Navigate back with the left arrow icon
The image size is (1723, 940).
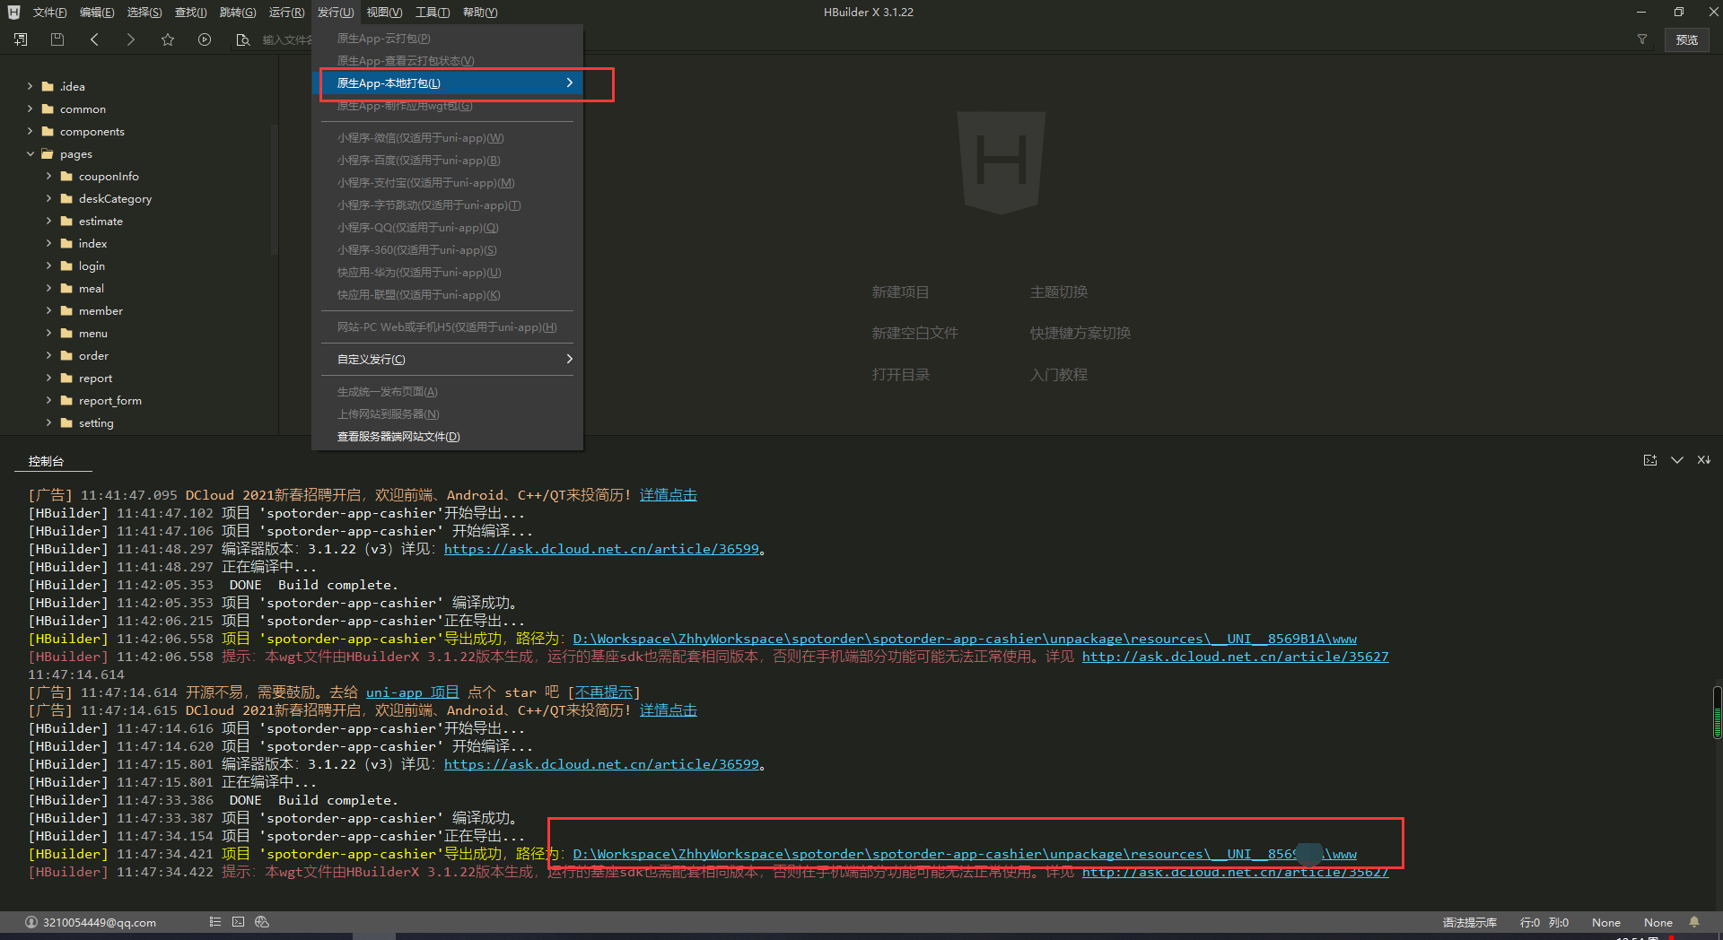(x=93, y=39)
